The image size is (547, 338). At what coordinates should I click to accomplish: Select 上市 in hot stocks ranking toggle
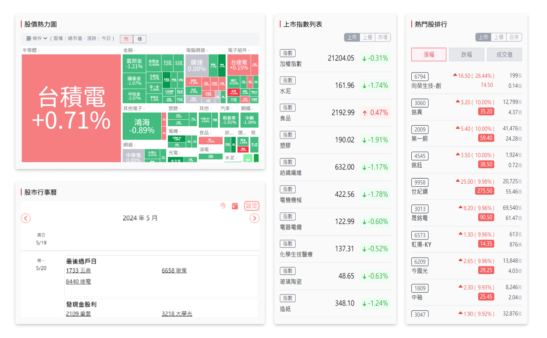[483, 37]
